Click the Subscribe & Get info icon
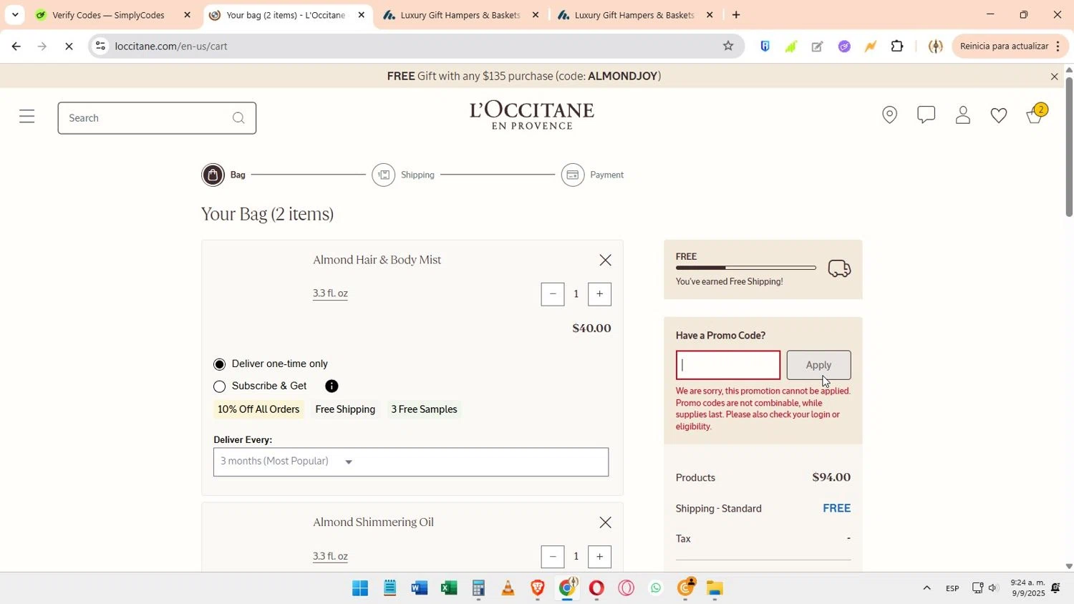Viewport: 1074px width, 604px height. pos(332,386)
